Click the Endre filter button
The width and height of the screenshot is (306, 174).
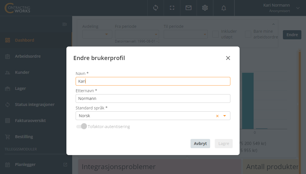click(x=292, y=35)
